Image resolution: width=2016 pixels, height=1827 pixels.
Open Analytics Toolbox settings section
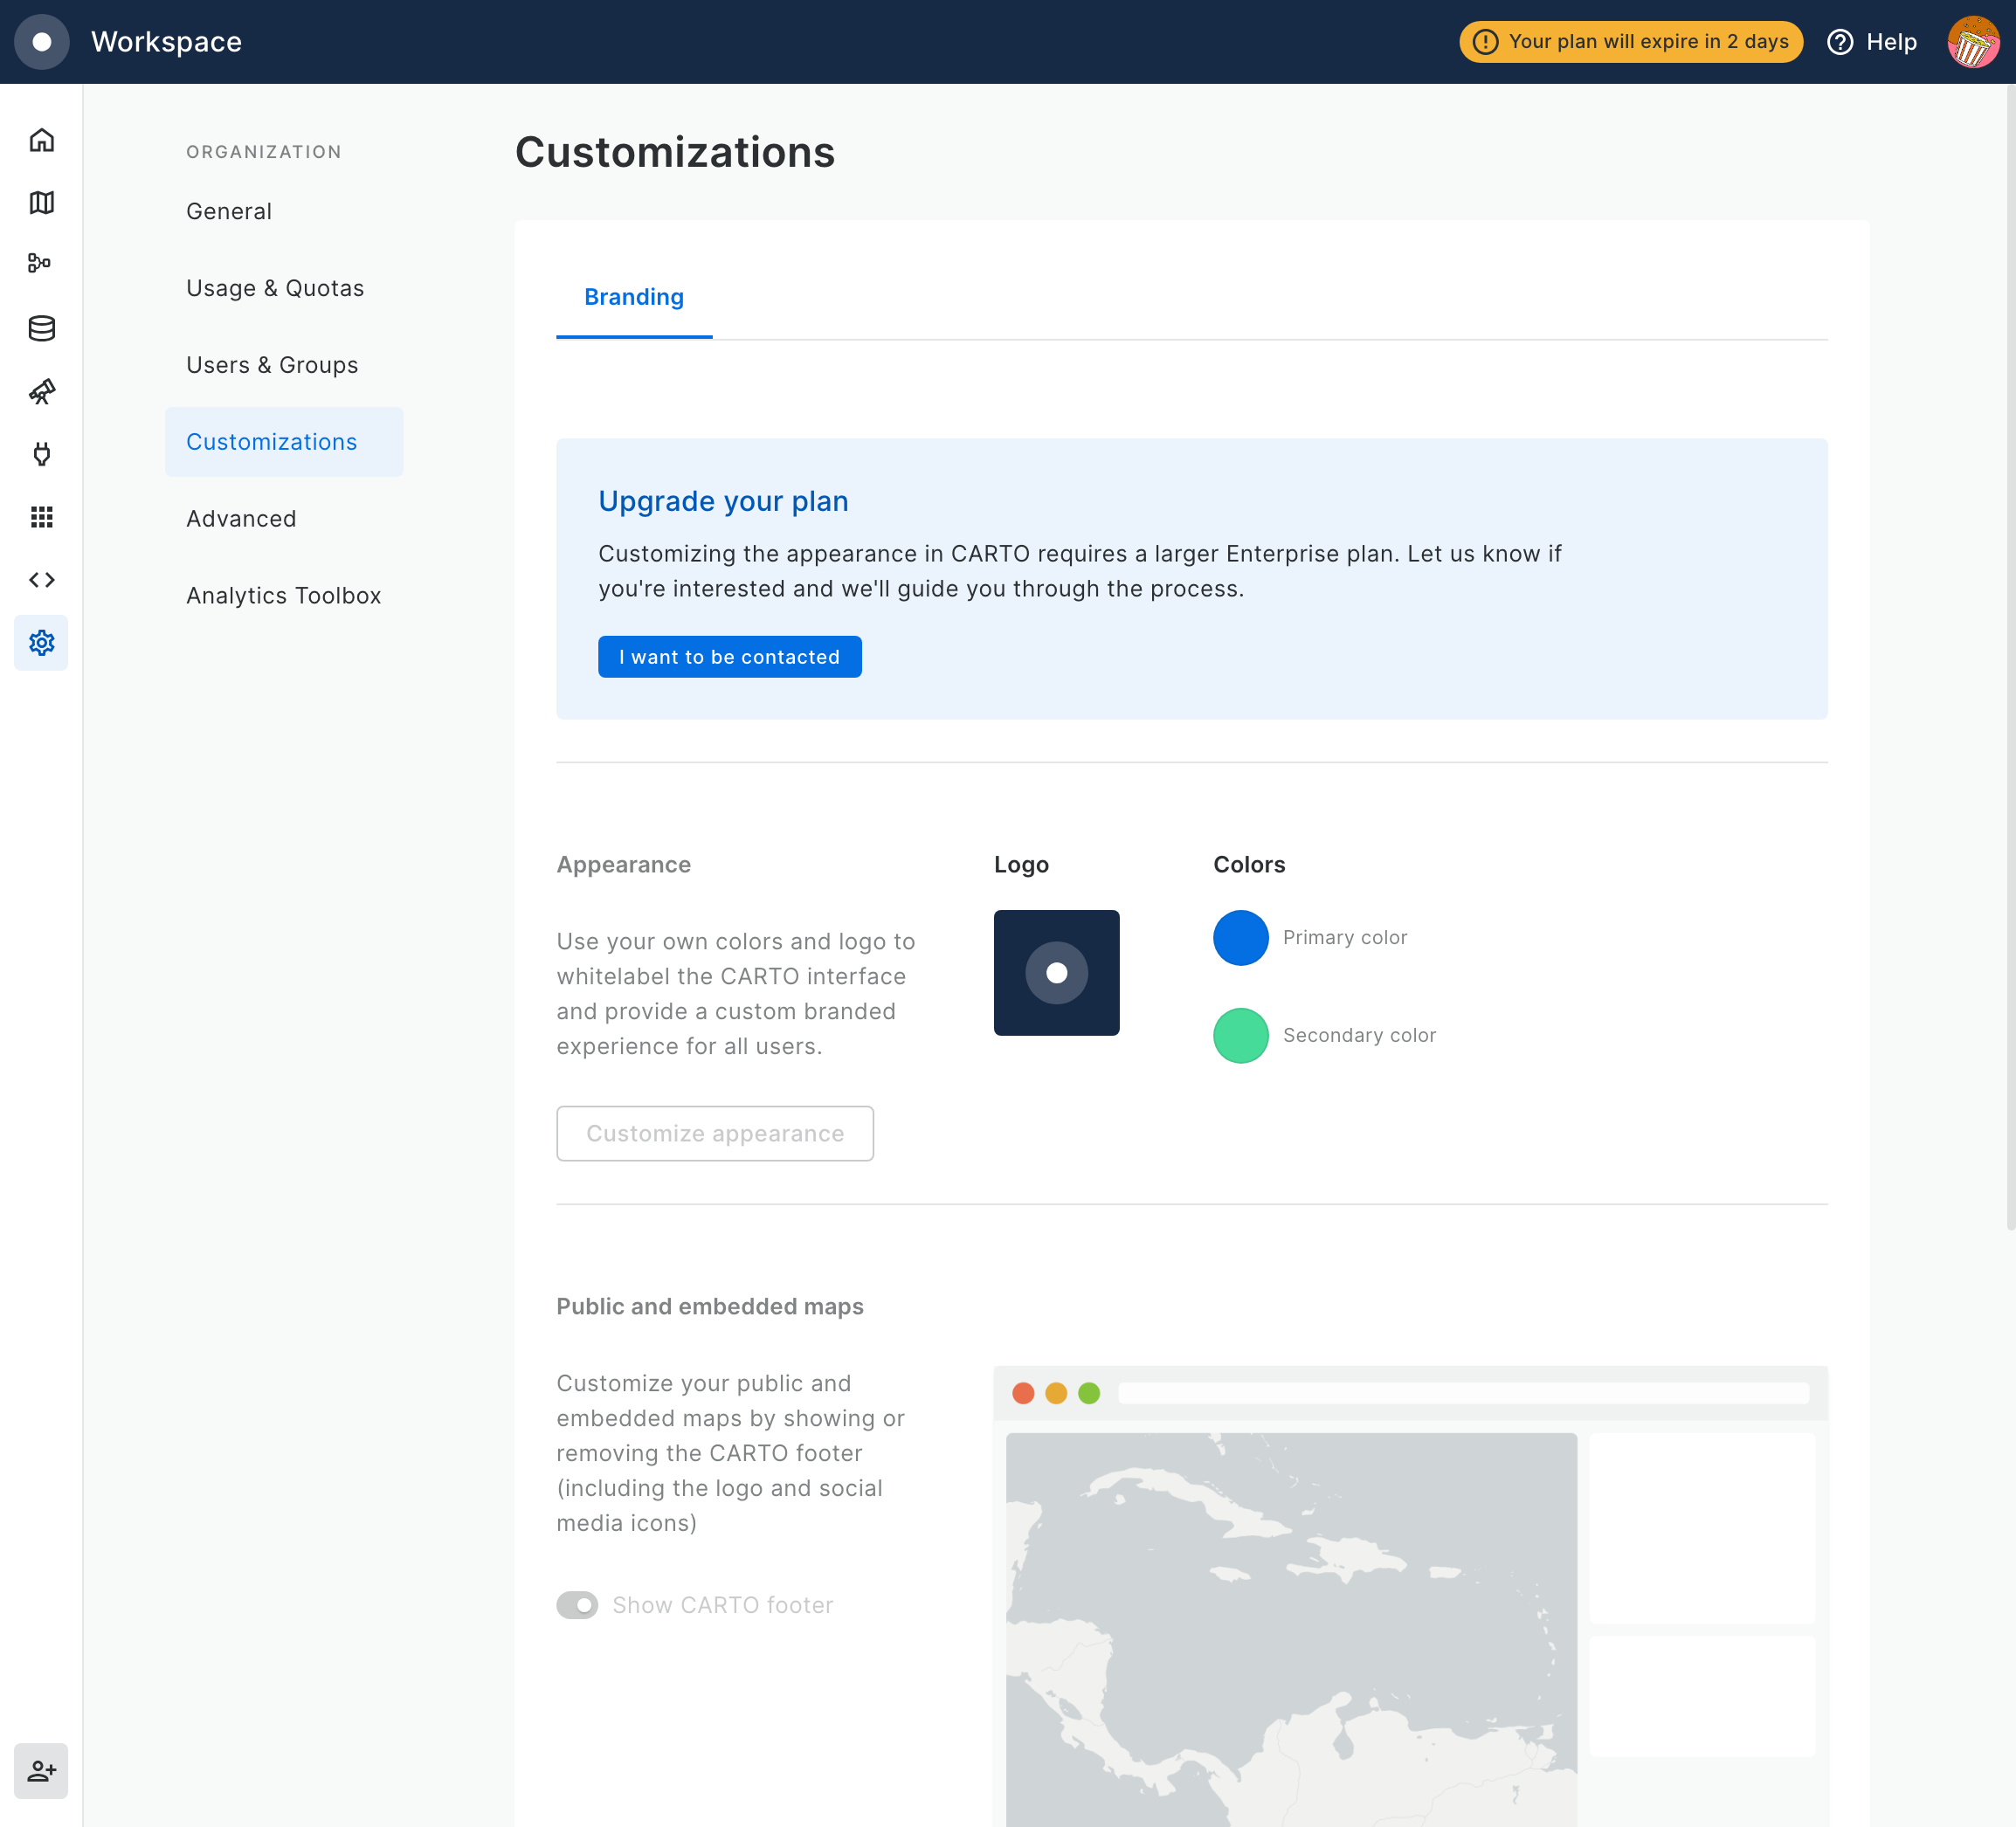[283, 596]
